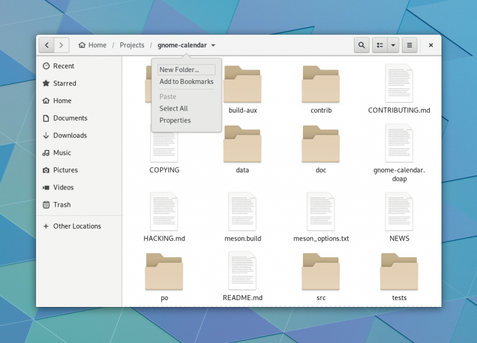Click Paste in the popup menu
Image resolution: width=477 pixels, height=343 pixels.
coord(186,96)
